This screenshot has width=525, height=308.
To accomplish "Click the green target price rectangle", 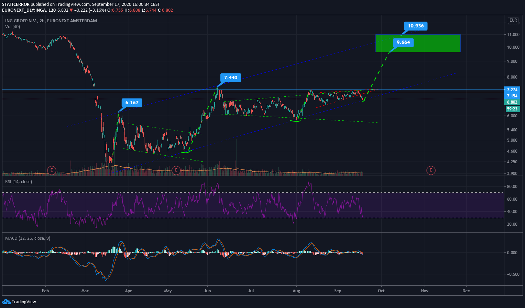I will tap(418, 43).
